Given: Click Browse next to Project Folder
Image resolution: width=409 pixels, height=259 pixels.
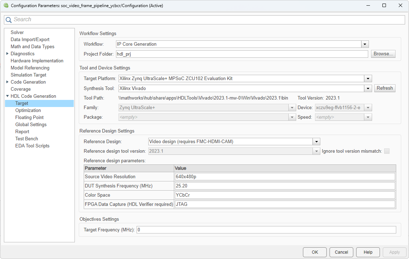Looking at the screenshot, I should click(383, 54).
